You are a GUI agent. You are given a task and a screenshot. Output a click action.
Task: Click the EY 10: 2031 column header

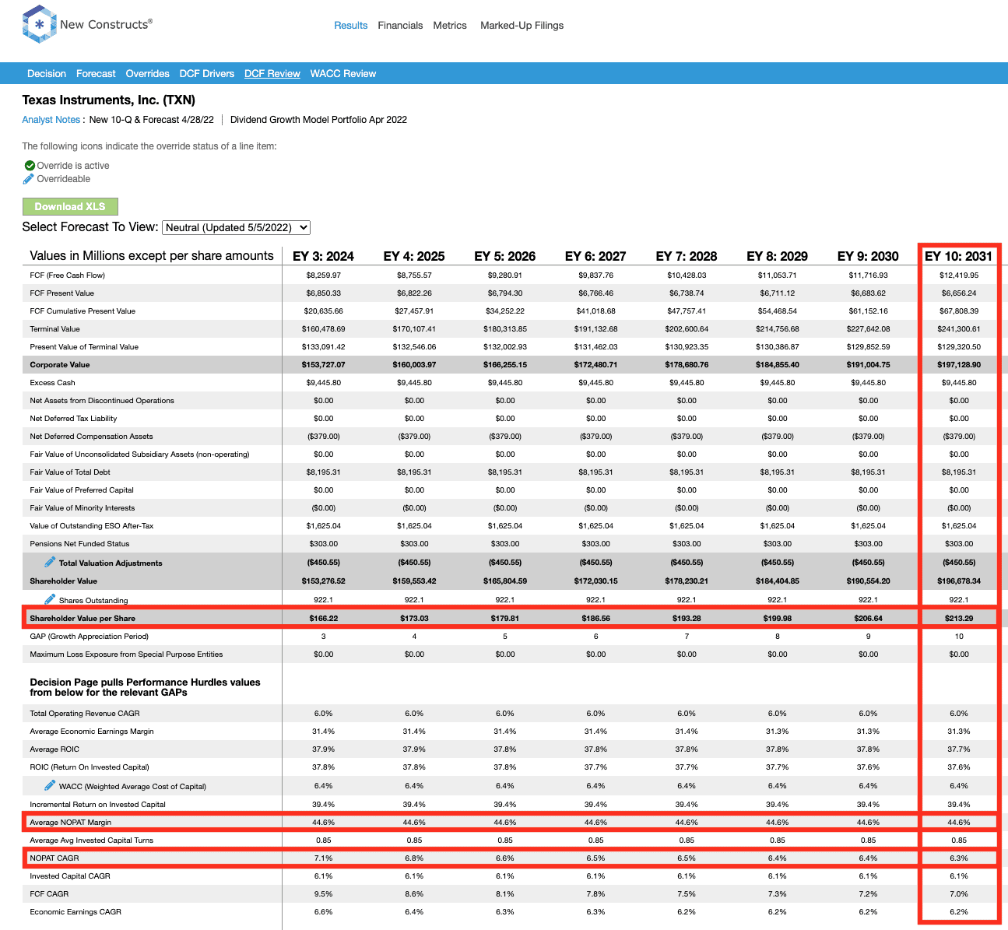point(959,256)
